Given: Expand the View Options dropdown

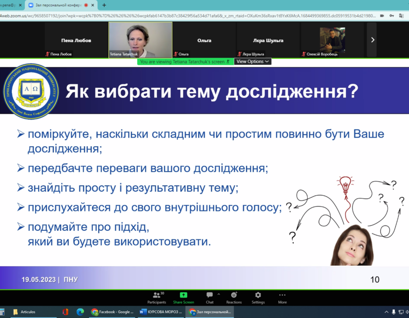Looking at the screenshot, I should pos(253,61).
